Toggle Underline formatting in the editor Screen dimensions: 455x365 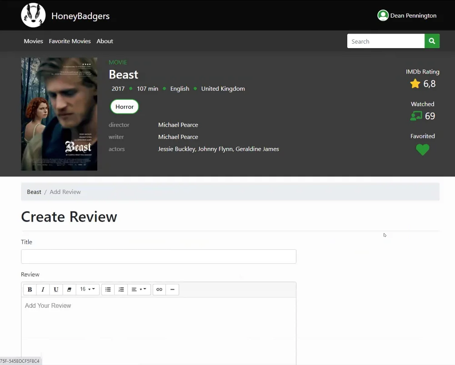[56, 289]
